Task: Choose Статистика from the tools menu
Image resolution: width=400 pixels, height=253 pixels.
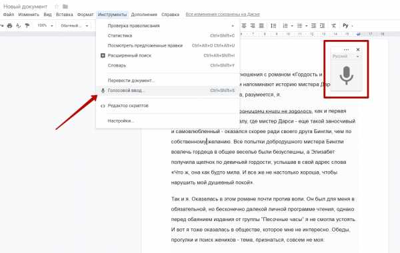Action: click(x=167, y=36)
